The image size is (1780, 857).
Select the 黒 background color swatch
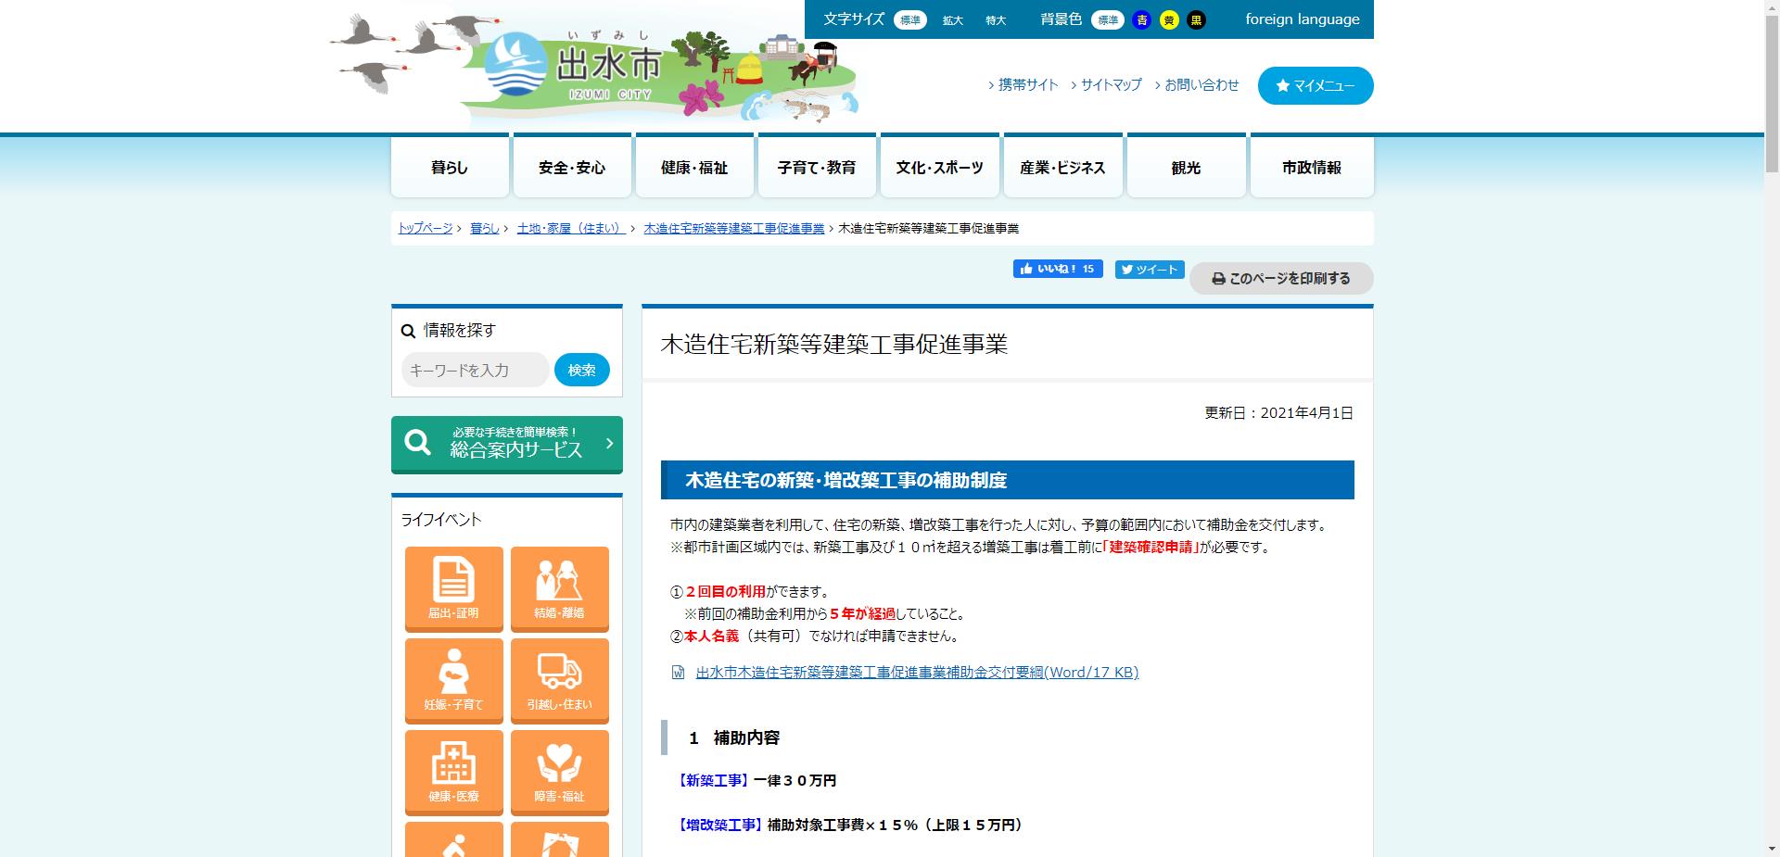(1196, 19)
